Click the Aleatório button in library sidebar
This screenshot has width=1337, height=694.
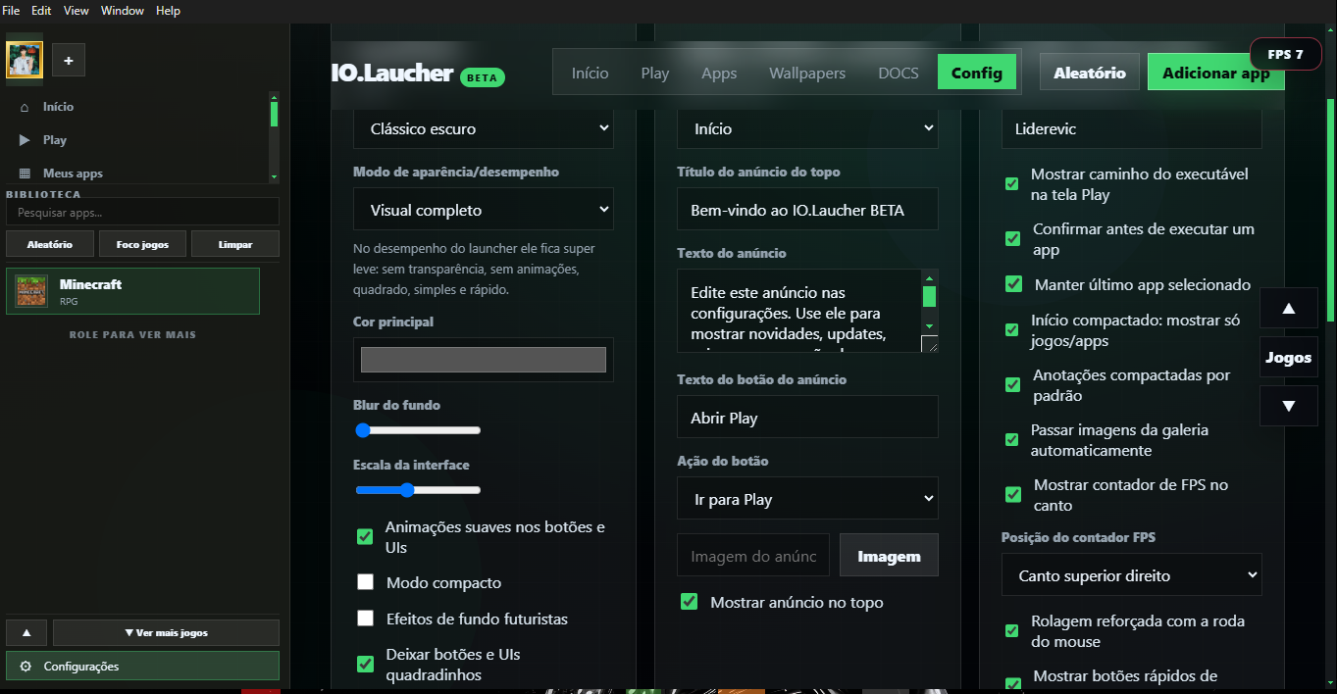click(50, 244)
